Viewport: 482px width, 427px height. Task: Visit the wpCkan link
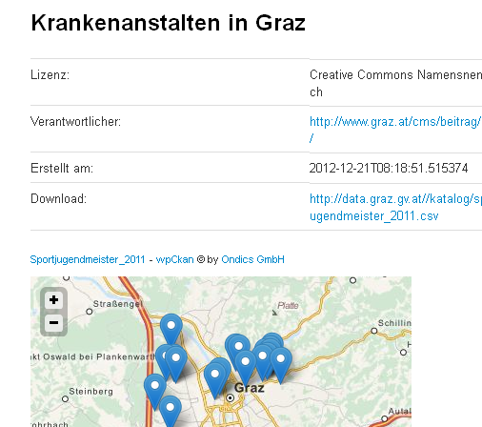pos(174,259)
